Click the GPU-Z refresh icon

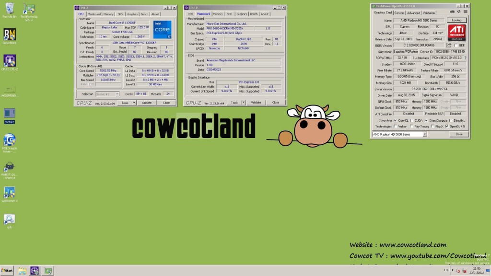459,12
